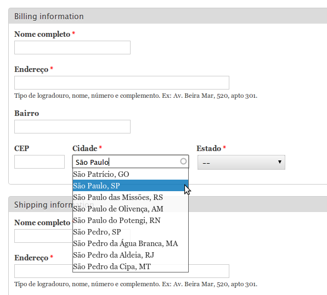Image resolution: width=327 pixels, height=295 pixels.
Task: Click the CEP label
Action: click(x=22, y=148)
